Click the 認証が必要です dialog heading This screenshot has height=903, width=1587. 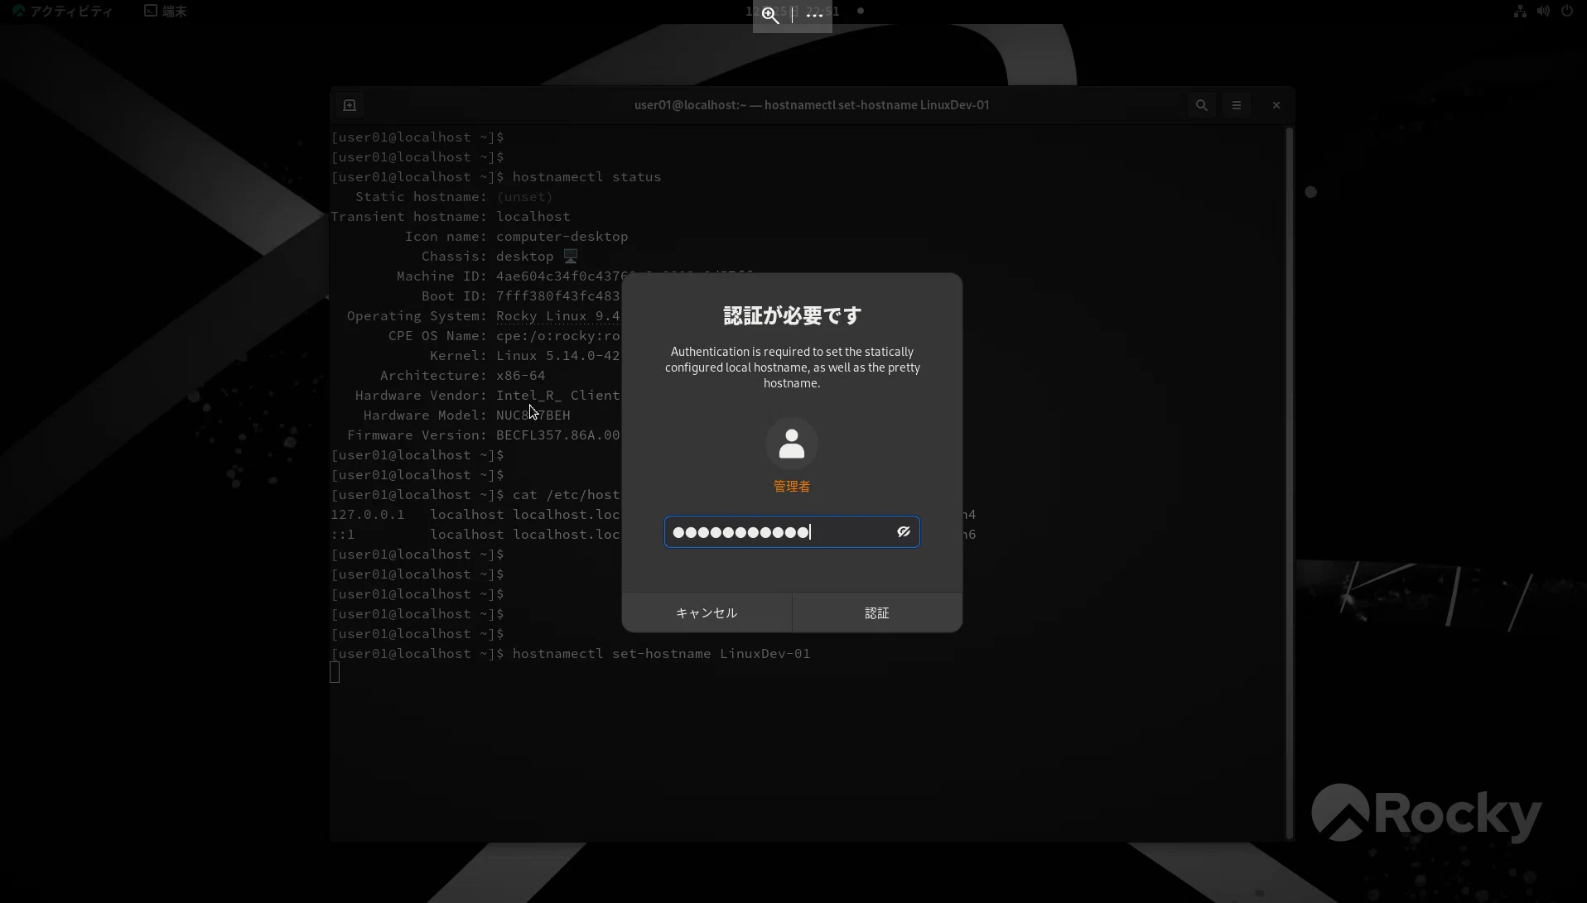(x=793, y=315)
